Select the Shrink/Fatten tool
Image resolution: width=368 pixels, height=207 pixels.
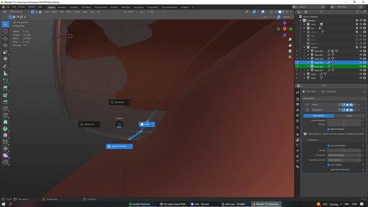click(x=5, y=148)
